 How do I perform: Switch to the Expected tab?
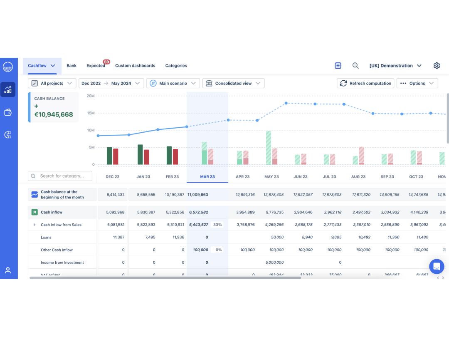(x=96, y=66)
